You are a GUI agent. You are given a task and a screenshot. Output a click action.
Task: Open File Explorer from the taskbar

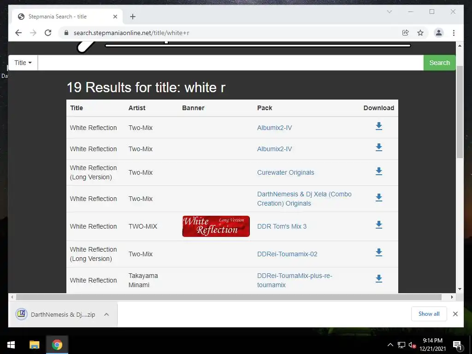34,345
